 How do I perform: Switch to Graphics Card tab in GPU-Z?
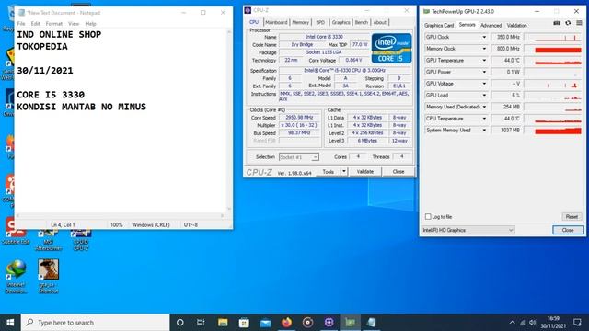pyautogui.click(x=439, y=25)
